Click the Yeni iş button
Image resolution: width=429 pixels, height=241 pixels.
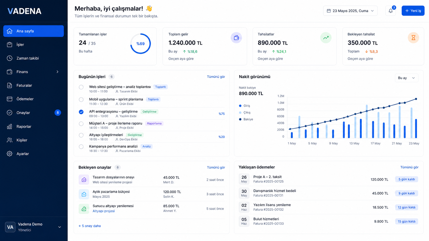[x=413, y=11]
